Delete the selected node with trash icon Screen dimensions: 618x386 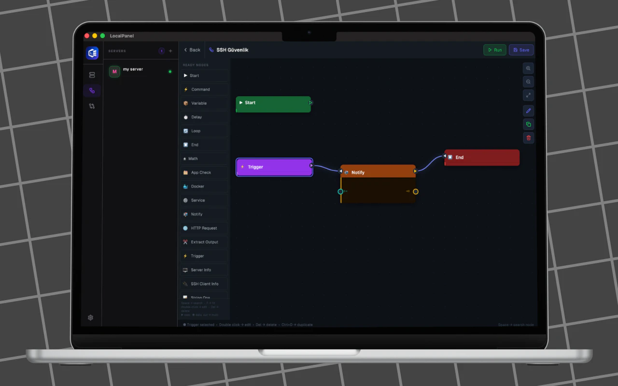[x=528, y=138]
